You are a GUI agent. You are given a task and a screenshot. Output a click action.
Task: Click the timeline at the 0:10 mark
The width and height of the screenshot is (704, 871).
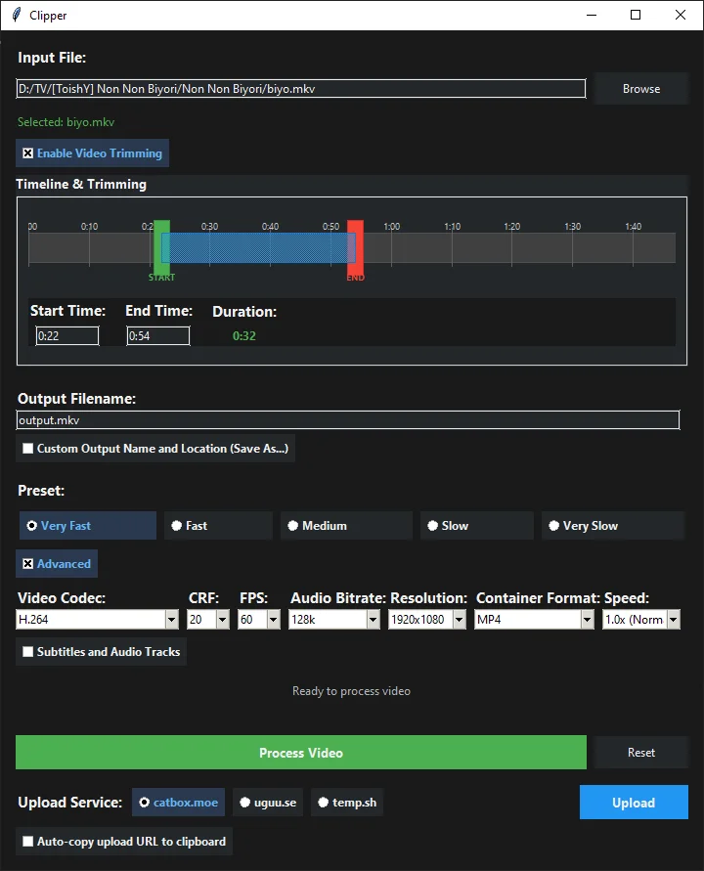(89, 247)
